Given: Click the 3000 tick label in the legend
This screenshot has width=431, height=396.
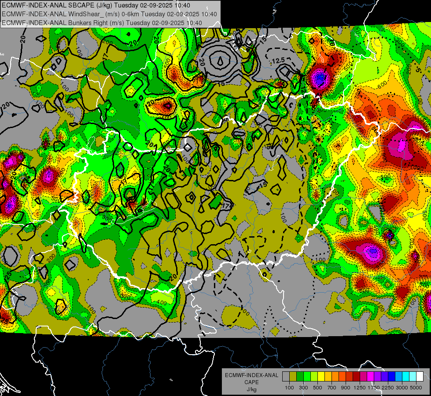Looking at the screenshot, I should click(402, 388).
